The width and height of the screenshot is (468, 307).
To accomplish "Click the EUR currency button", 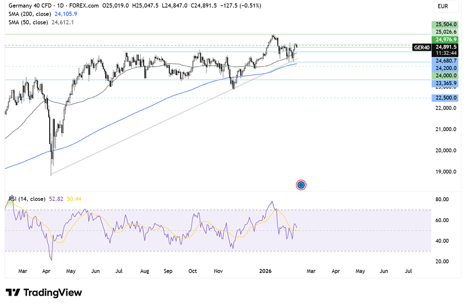I will point(446,6).
